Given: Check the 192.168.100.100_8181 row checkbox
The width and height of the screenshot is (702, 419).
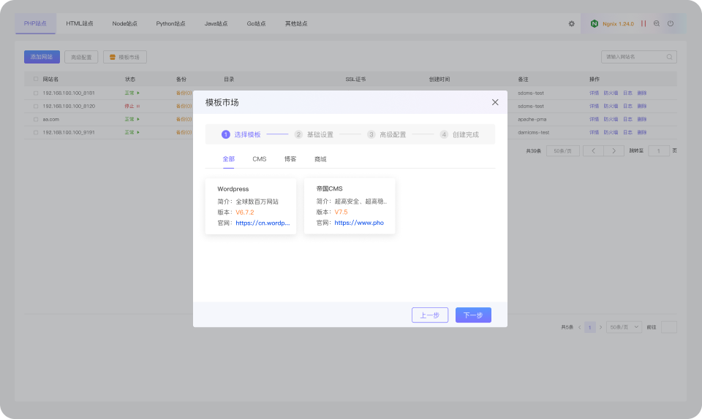Looking at the screenshot, I should pyautogui.click(x=36, y=93).
